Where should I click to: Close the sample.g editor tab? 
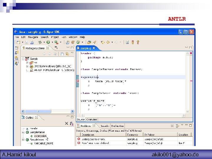(x=94, y=48)
